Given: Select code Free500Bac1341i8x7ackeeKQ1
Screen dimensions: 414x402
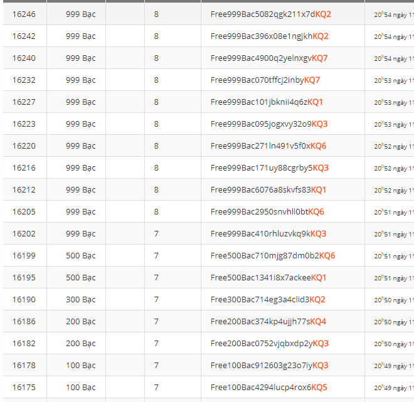Looking at the screenshot, I should [268, 277].
